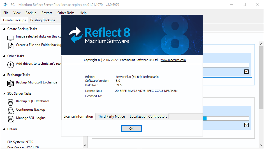Click the Backup Microsoft Exchange task
This screenshot has width=264, height=149.
tap(36, 82)
